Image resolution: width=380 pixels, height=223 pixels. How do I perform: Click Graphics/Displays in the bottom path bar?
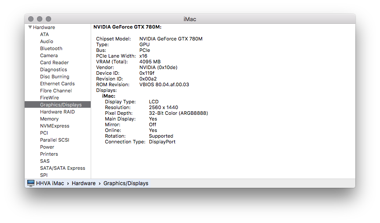(x=126, y=183)
